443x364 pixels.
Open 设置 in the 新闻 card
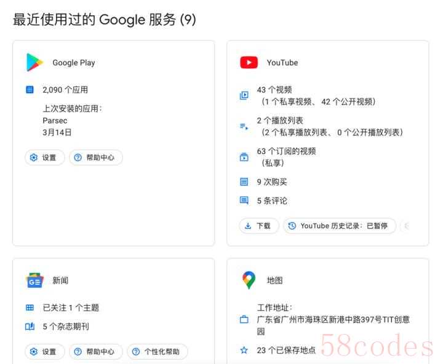(45, 352)
